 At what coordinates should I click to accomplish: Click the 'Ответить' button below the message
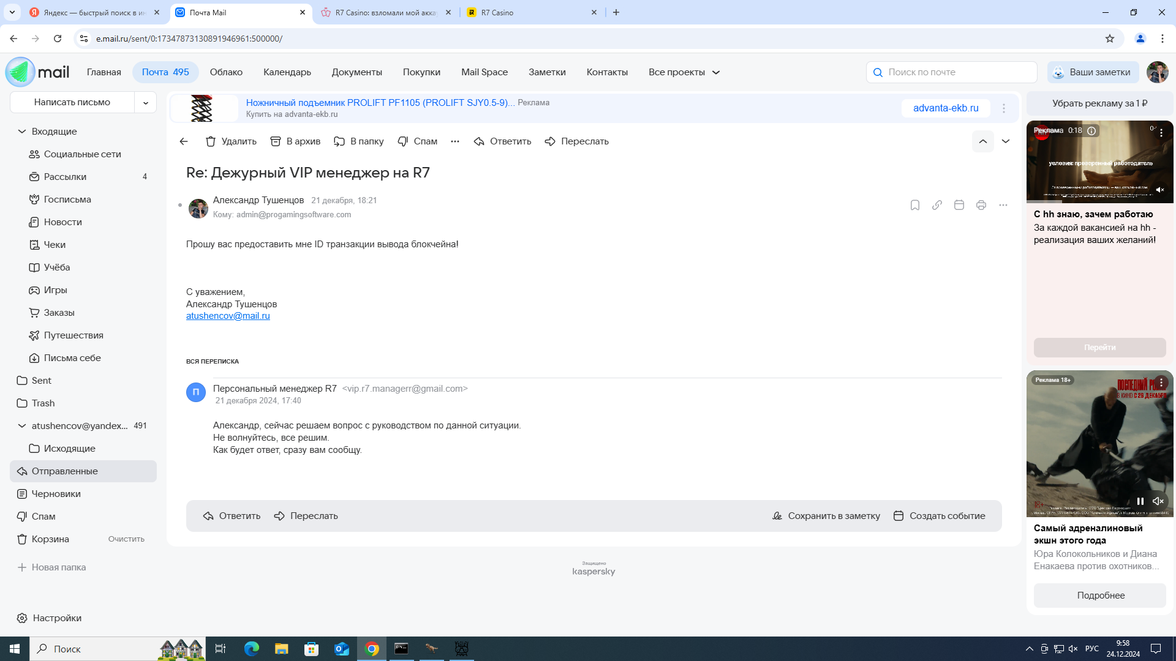(x=232, y=516)
